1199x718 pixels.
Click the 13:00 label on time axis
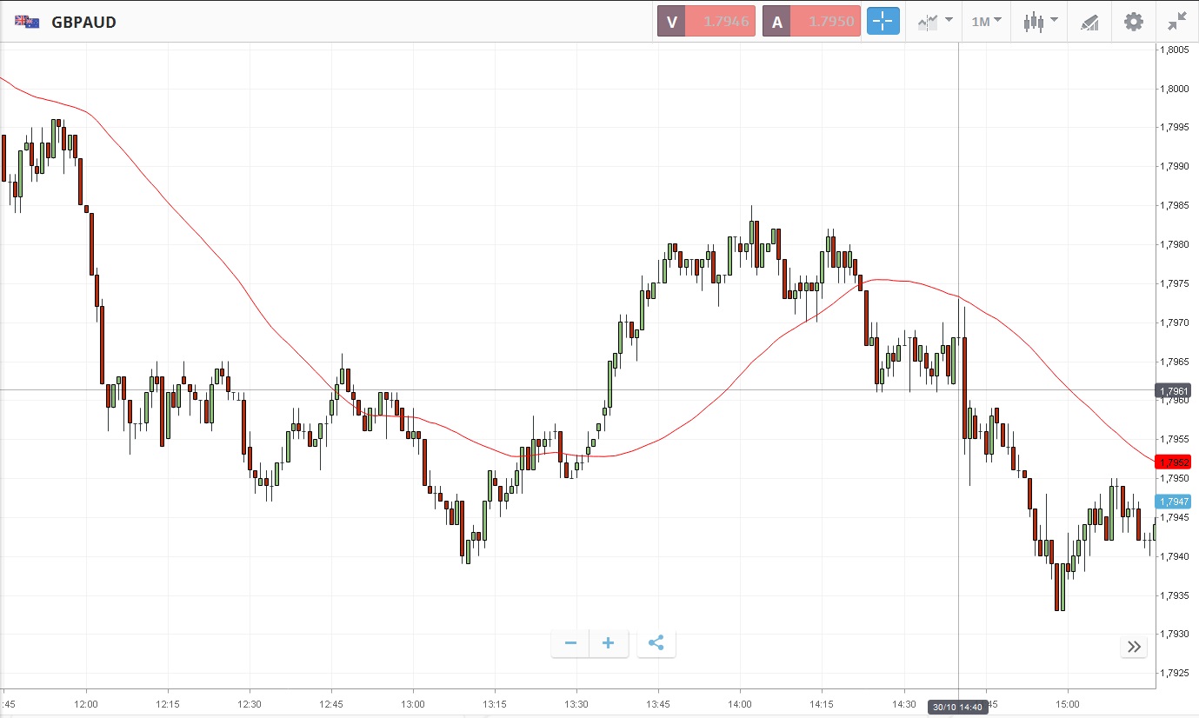[x=413, y=704]
